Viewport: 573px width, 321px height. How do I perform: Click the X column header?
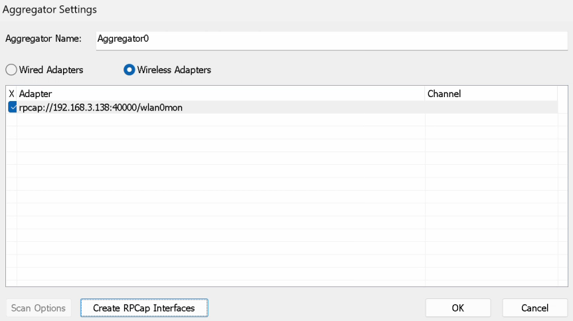[x=11, y=94]
